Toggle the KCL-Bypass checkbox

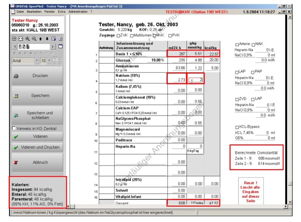click(237, 126)
